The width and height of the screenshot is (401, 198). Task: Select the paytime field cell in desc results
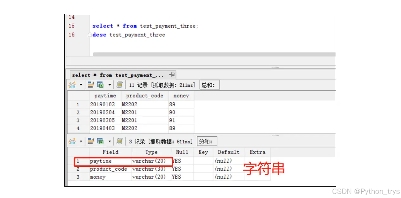pos(111,161)
